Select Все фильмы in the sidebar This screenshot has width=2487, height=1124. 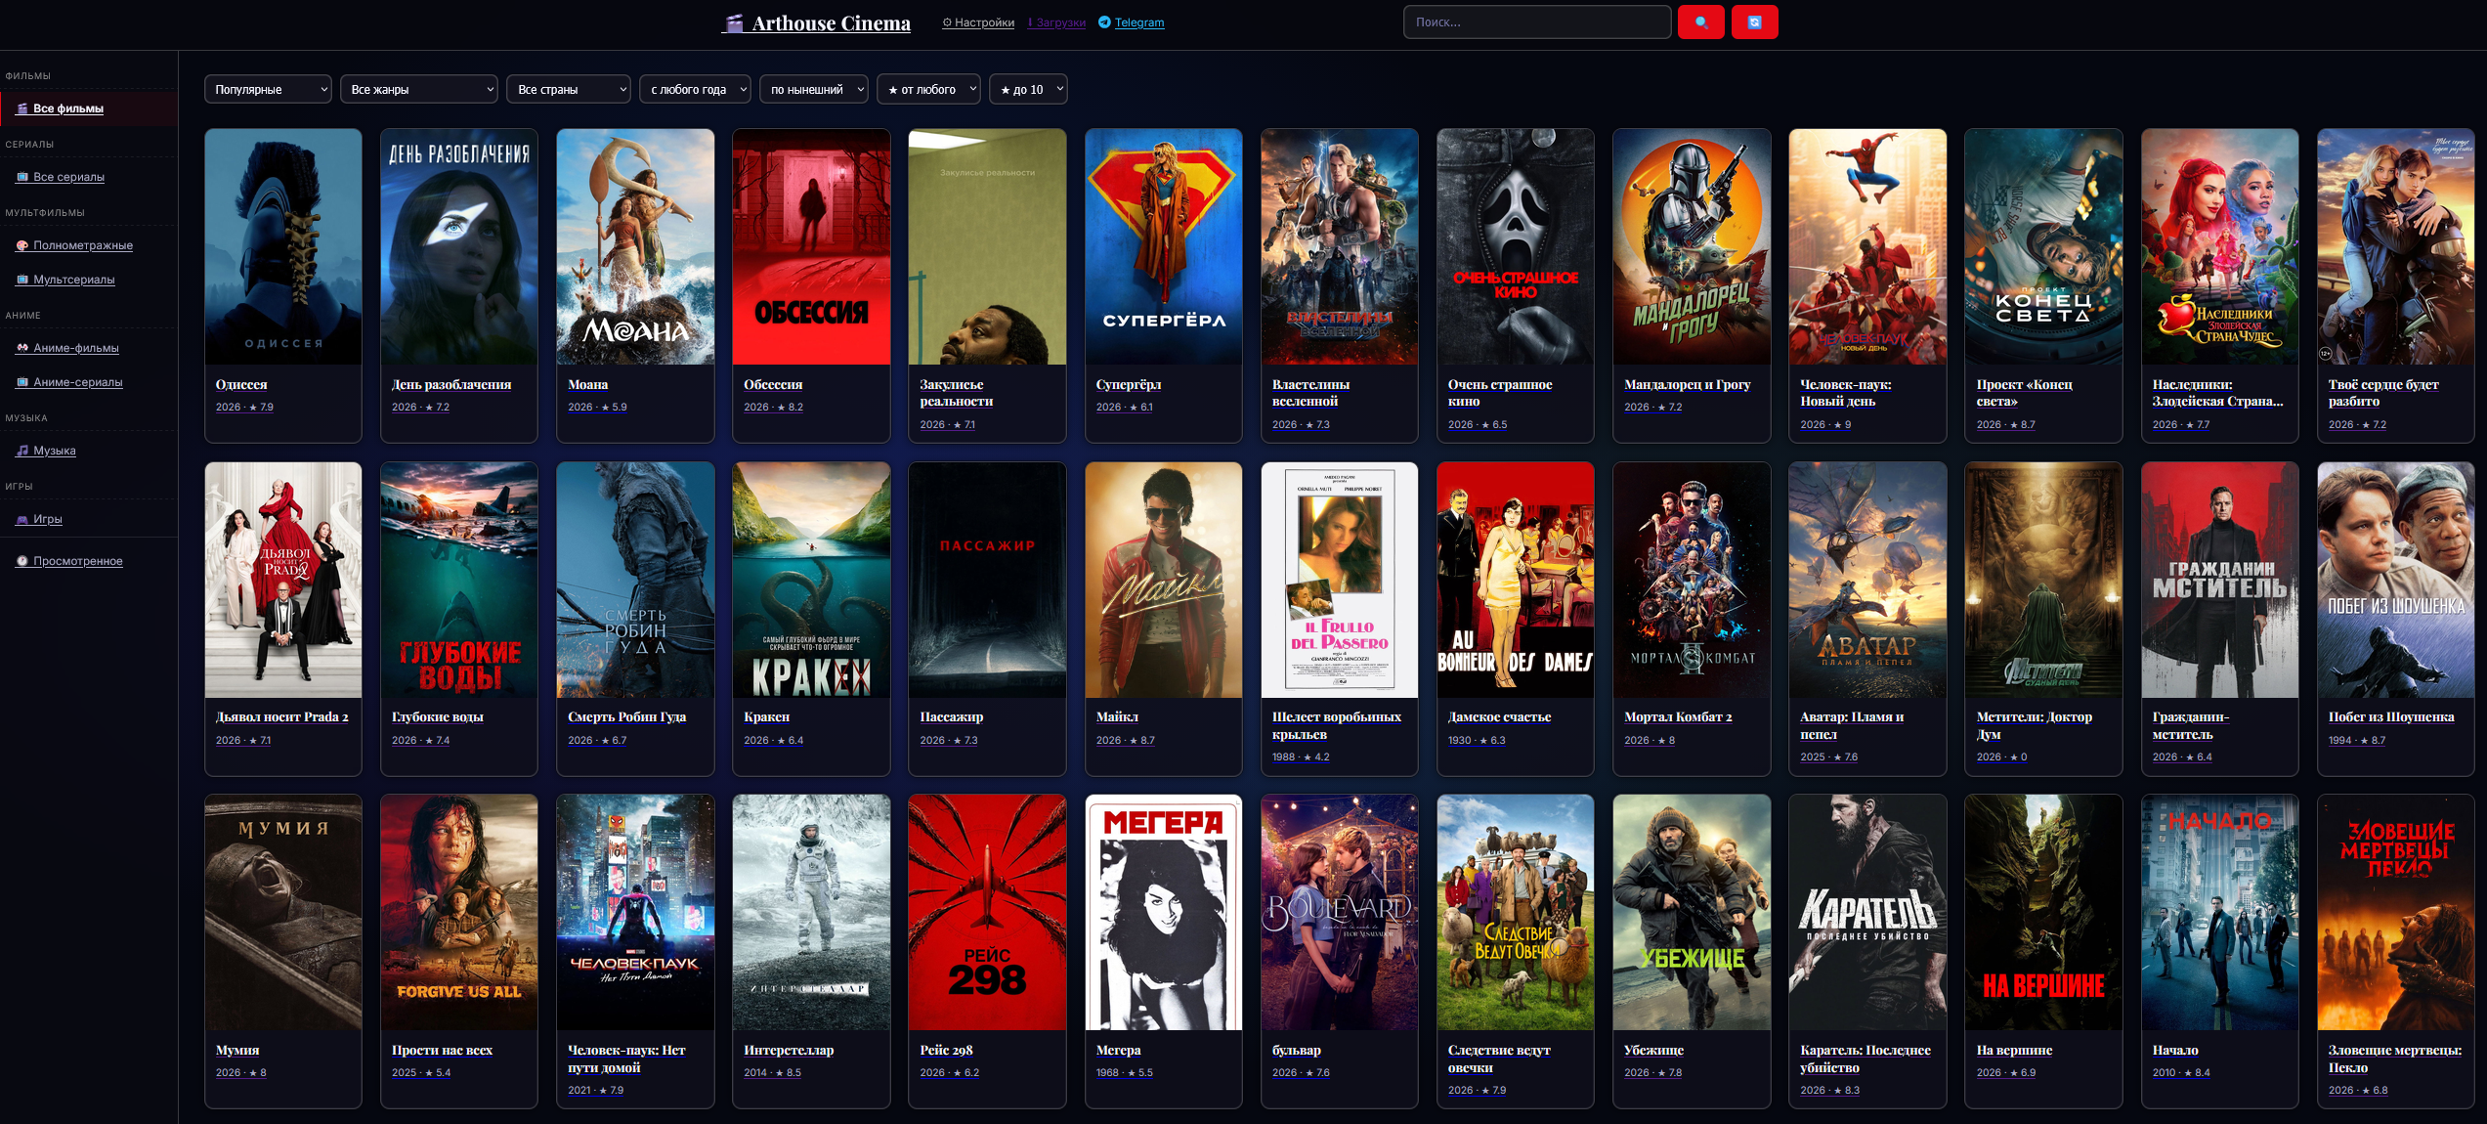pos(89,108)
